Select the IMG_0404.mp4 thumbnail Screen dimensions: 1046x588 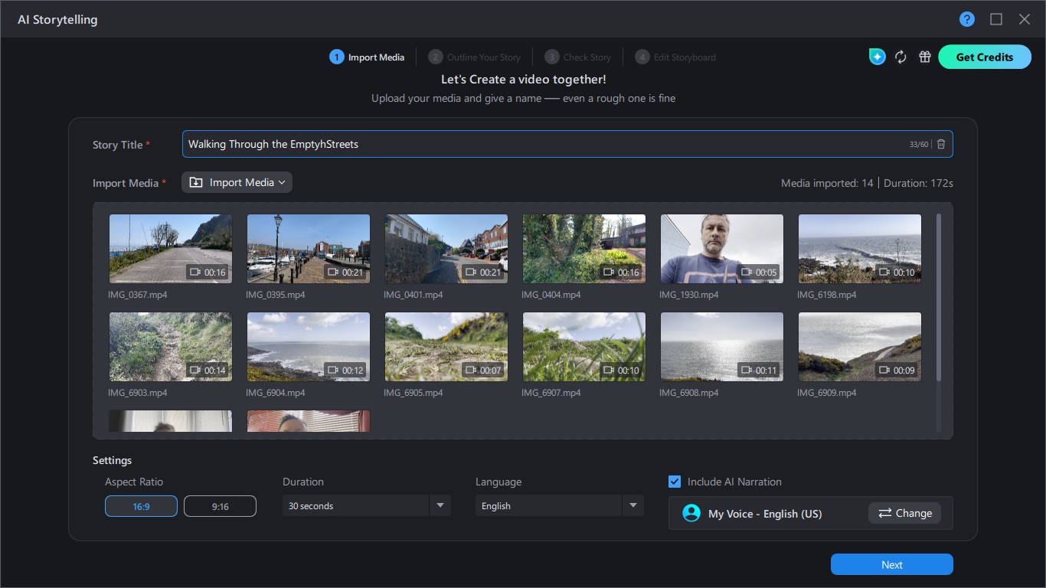coord(584,249)
